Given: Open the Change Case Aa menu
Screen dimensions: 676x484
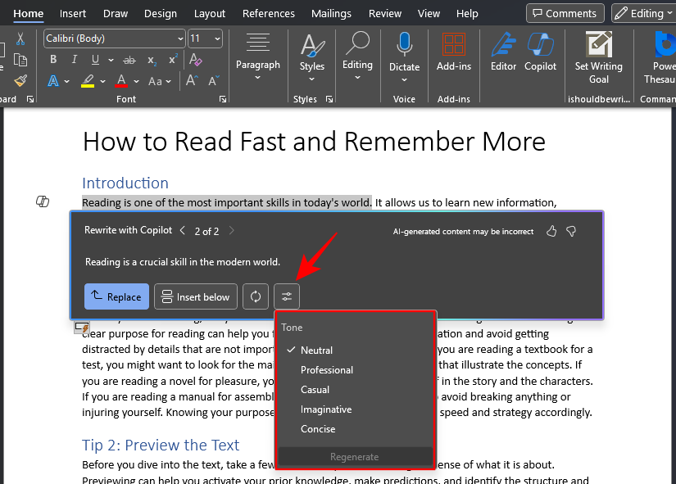Looking at the screenshot, I should click(x=160, y=81).
